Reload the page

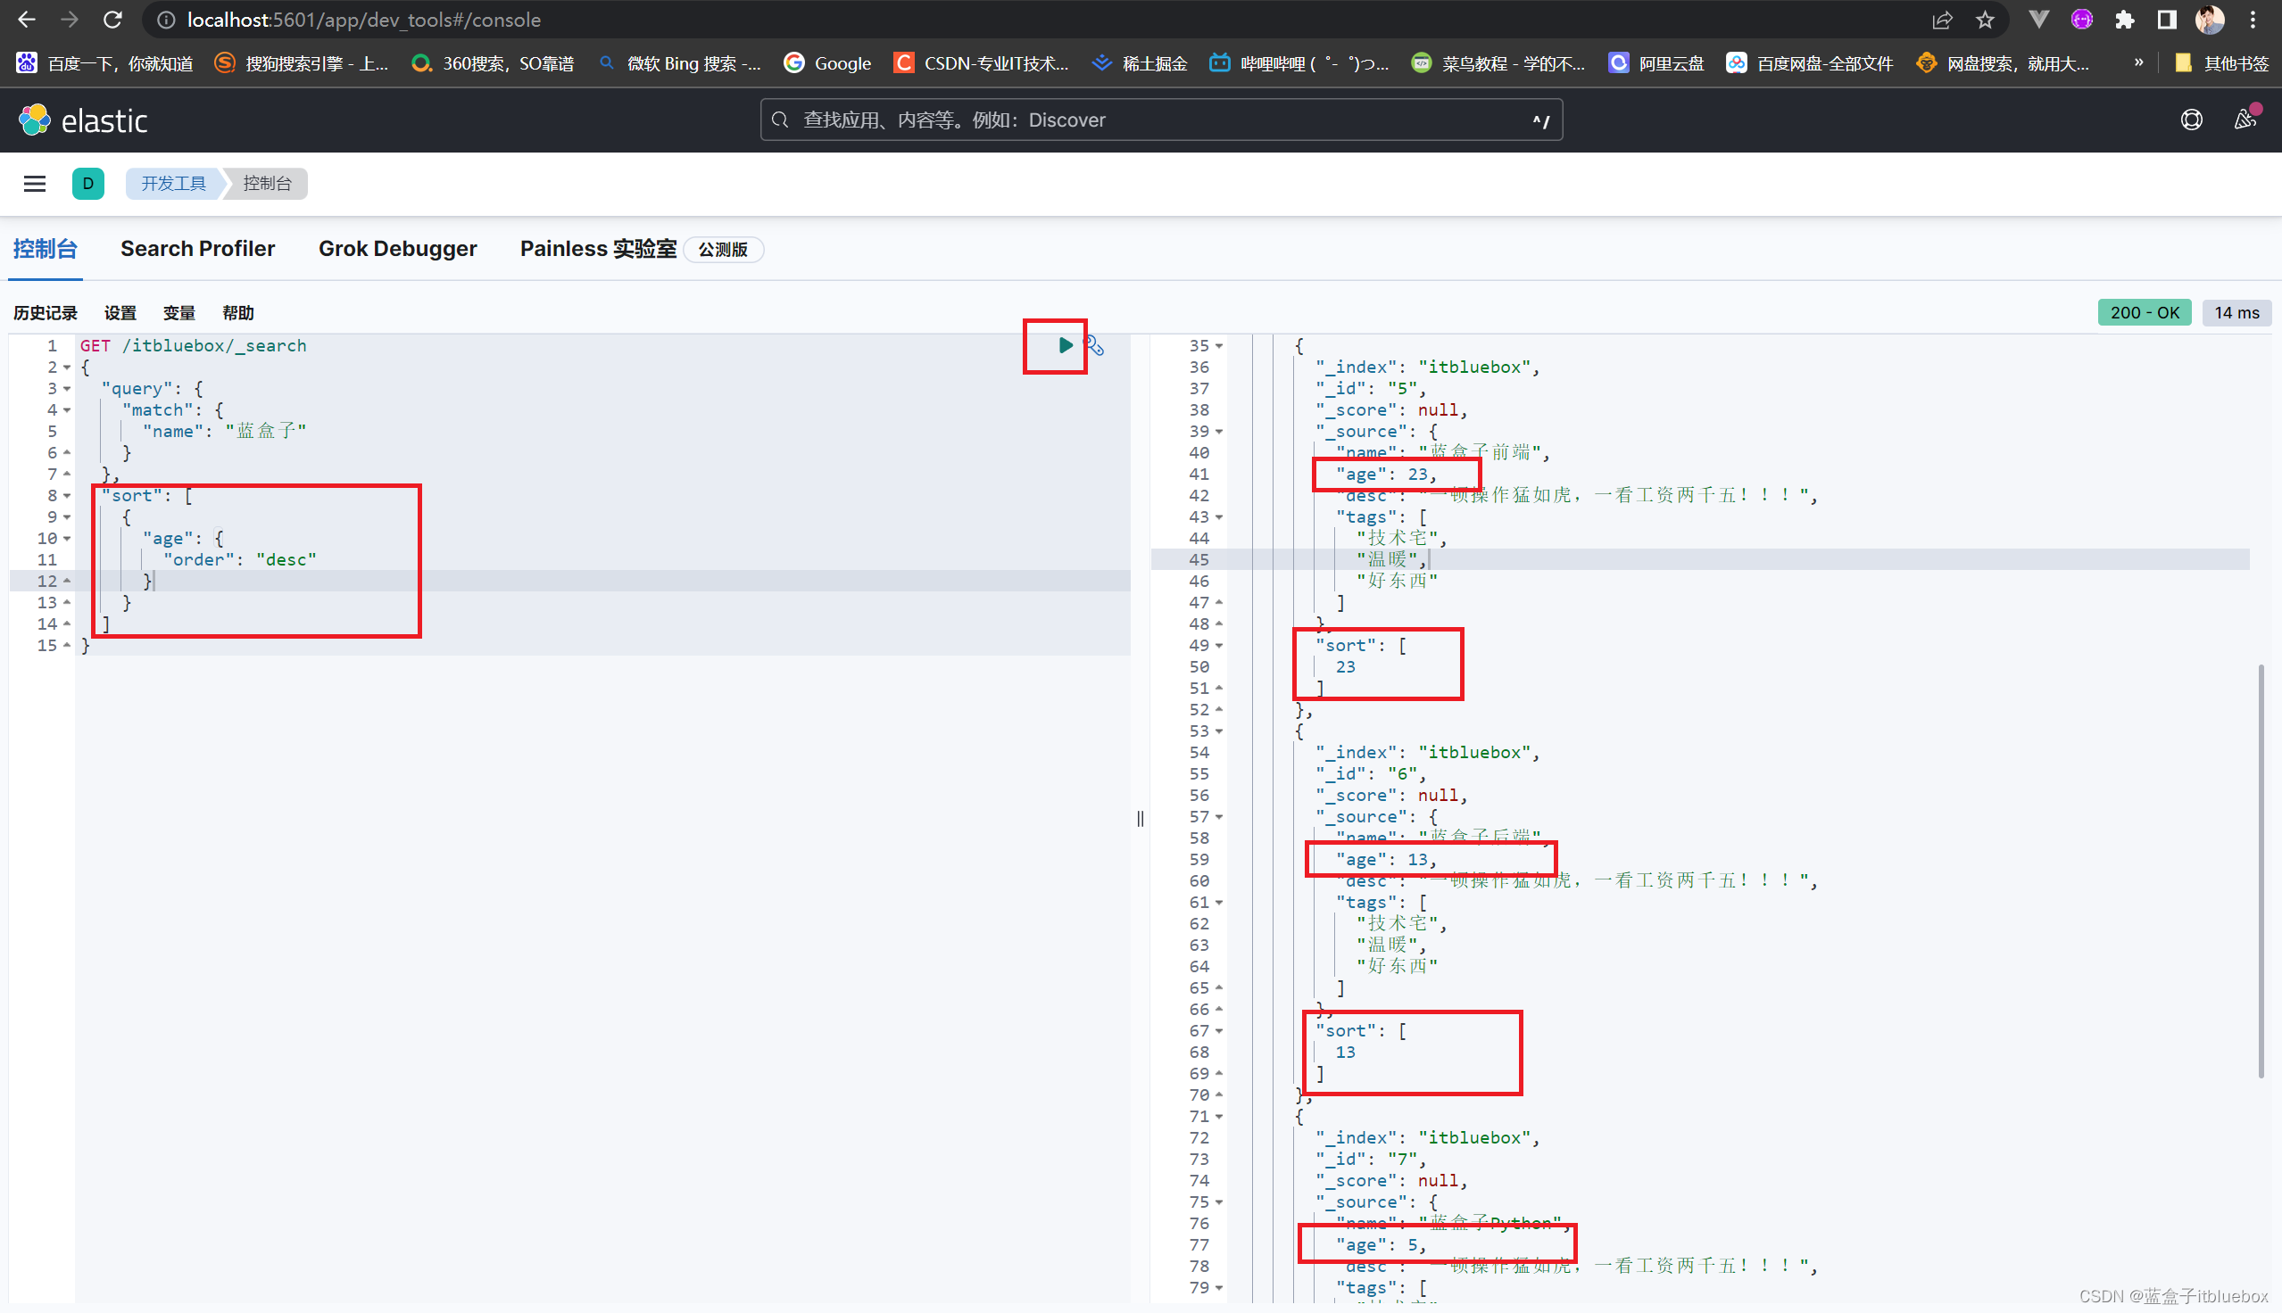point(112,20)
